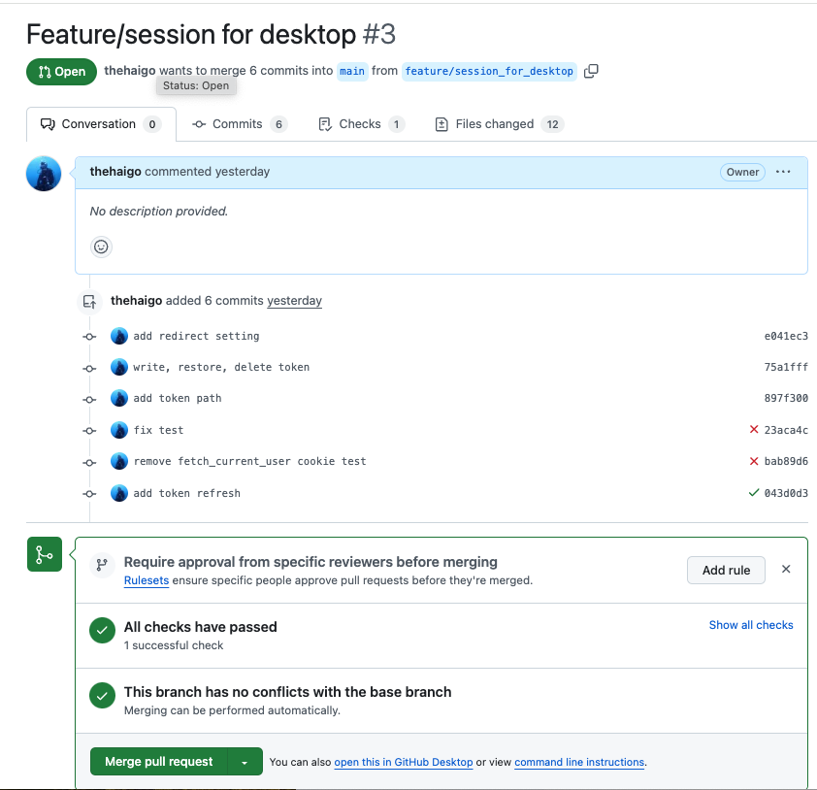Image resolution: width=817 pixels, height=790 pixels.
Task: Click avatar beside remove fetch_current_user cookie test
Action: click(x=119, y=462)
